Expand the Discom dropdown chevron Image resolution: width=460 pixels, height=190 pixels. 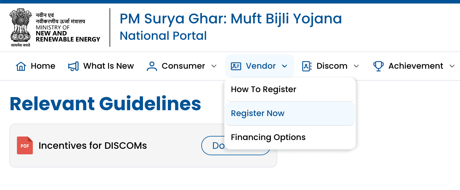coord(356,66)
